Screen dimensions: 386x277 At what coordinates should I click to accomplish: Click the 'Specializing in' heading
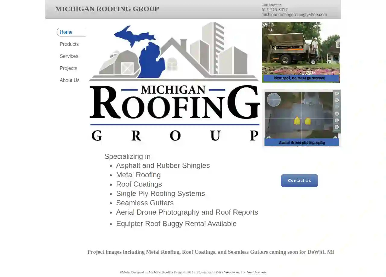click(127, 156)
